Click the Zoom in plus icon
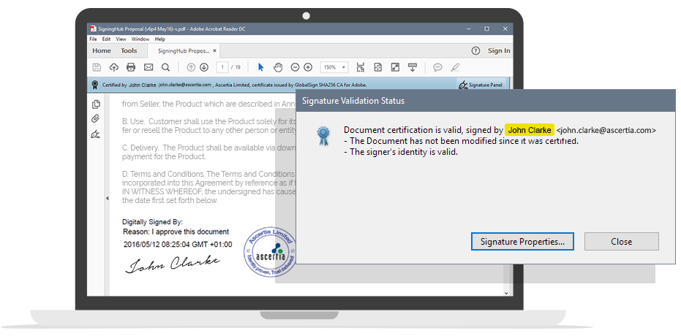 (x=308, y=67)
